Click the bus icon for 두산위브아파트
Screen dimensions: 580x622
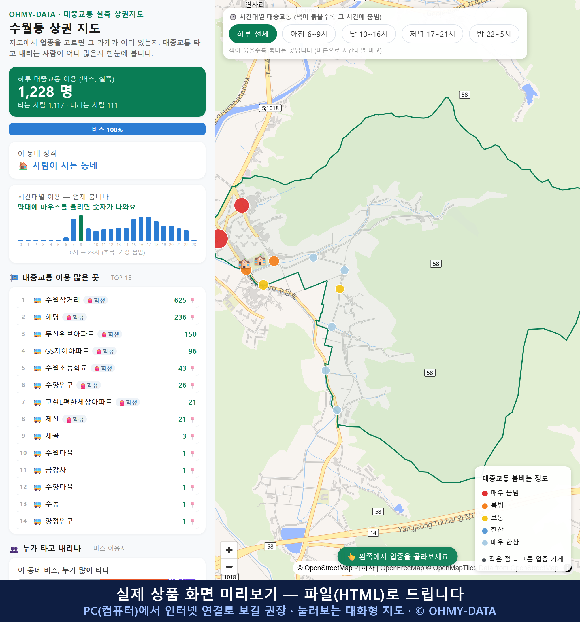click(x=37, y=334)
